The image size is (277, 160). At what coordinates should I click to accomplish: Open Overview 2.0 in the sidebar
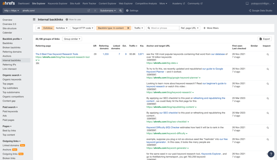tap(9, 24)
